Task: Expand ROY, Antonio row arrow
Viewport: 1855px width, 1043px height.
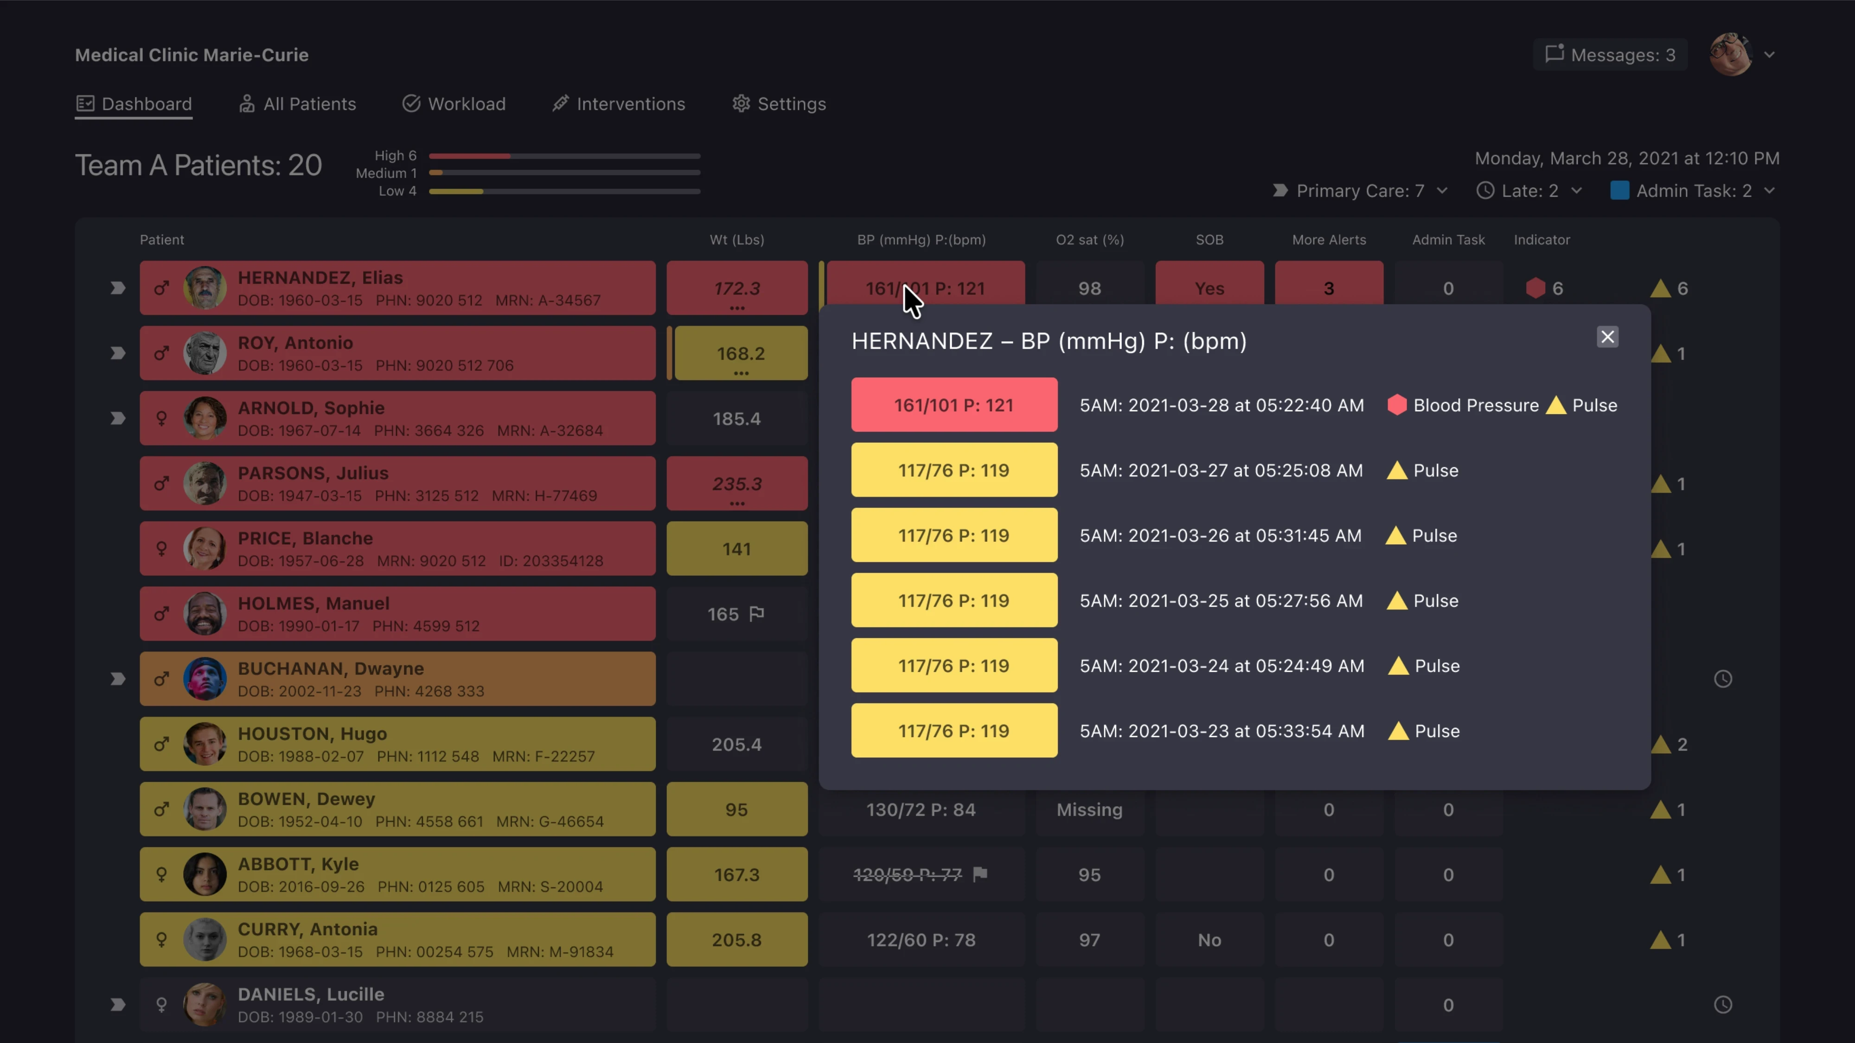Action: [117, 353]
